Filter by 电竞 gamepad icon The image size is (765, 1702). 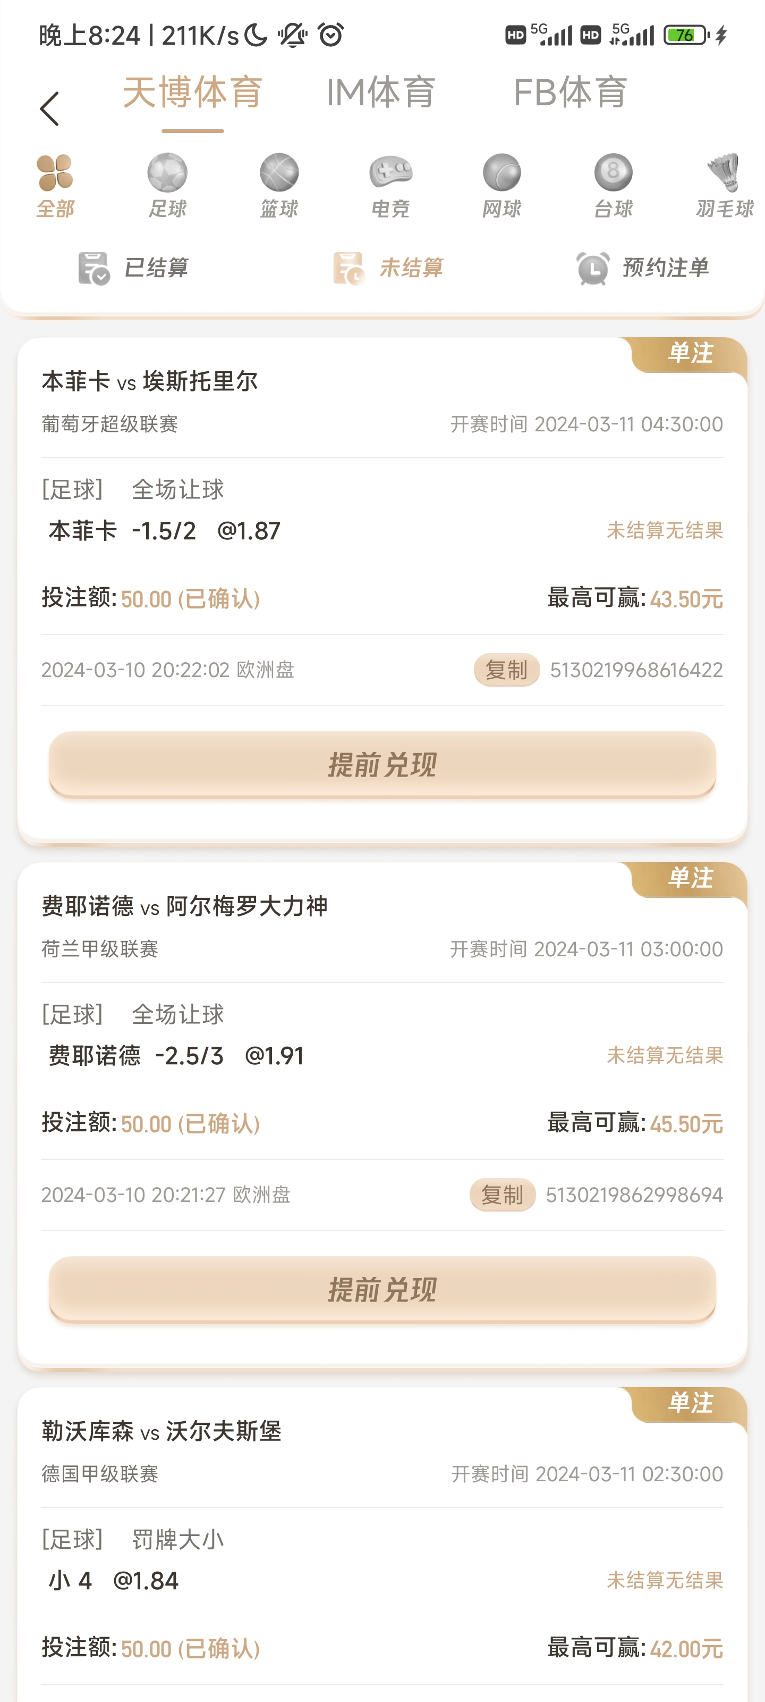pos(391,172)
